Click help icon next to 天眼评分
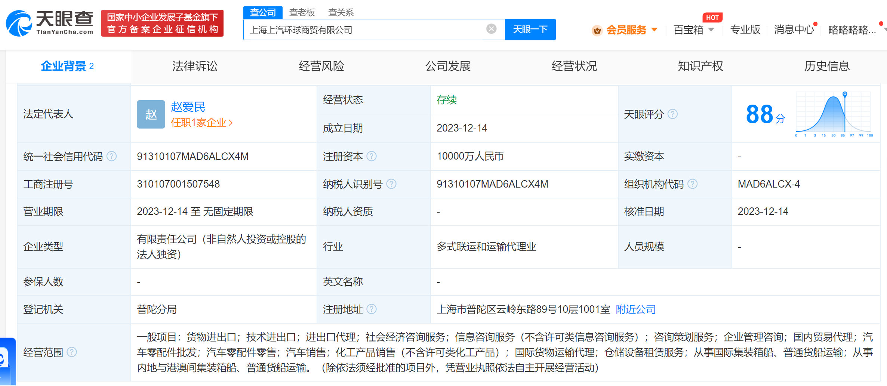The width and height of the screenshot is (887, 386). (672, 114)
